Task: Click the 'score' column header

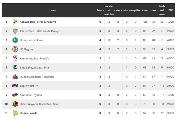Action: pyautogui.click(x=145, y=10)
